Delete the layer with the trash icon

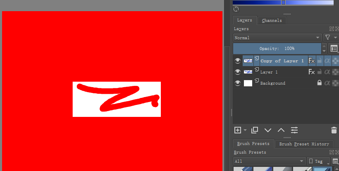334,130
